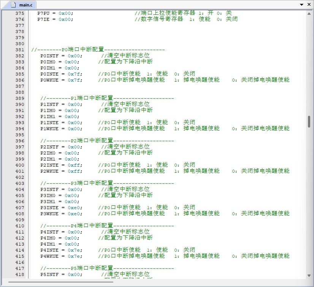Viewport: 314px width, 287px height.
Task: Click the document icon on the main.c tab
Action: (13, 5)
